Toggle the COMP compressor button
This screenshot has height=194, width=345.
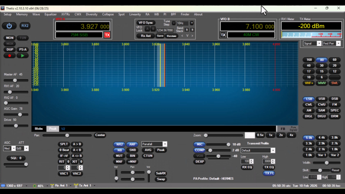[x=199, y=150]
